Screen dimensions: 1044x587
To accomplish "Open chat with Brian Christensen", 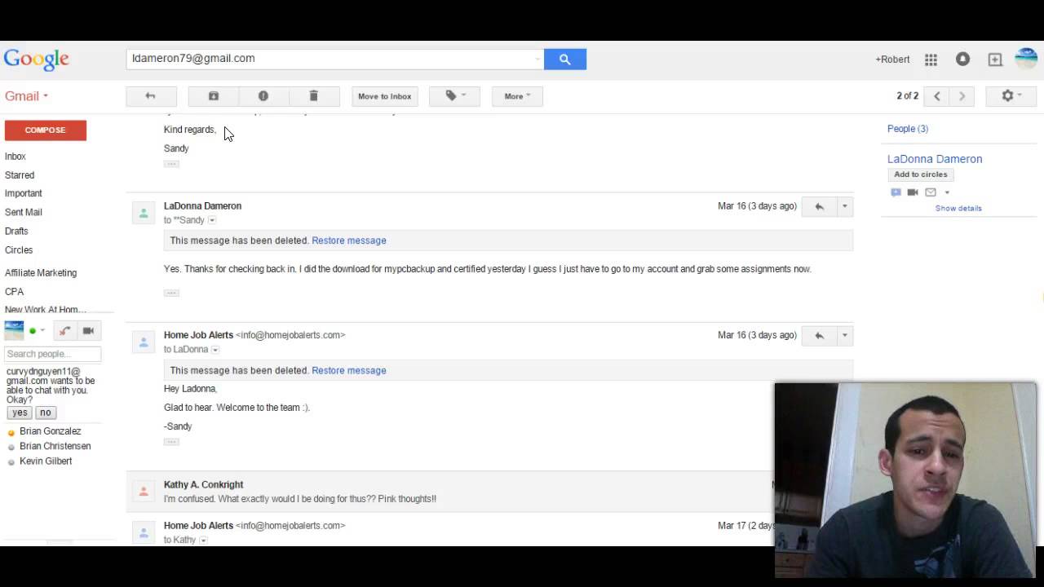I will 55,447.
